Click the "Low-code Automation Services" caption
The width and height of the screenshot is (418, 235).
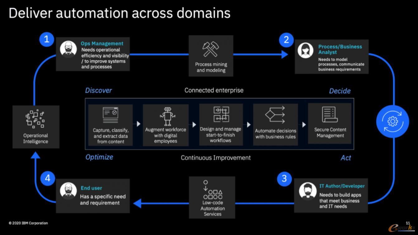pyautogui.click(x=213, y=208)
